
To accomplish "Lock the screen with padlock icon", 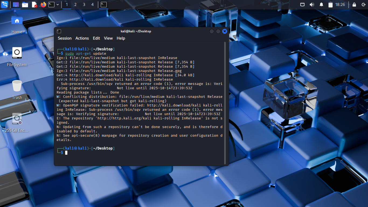I will coord(354,5).
